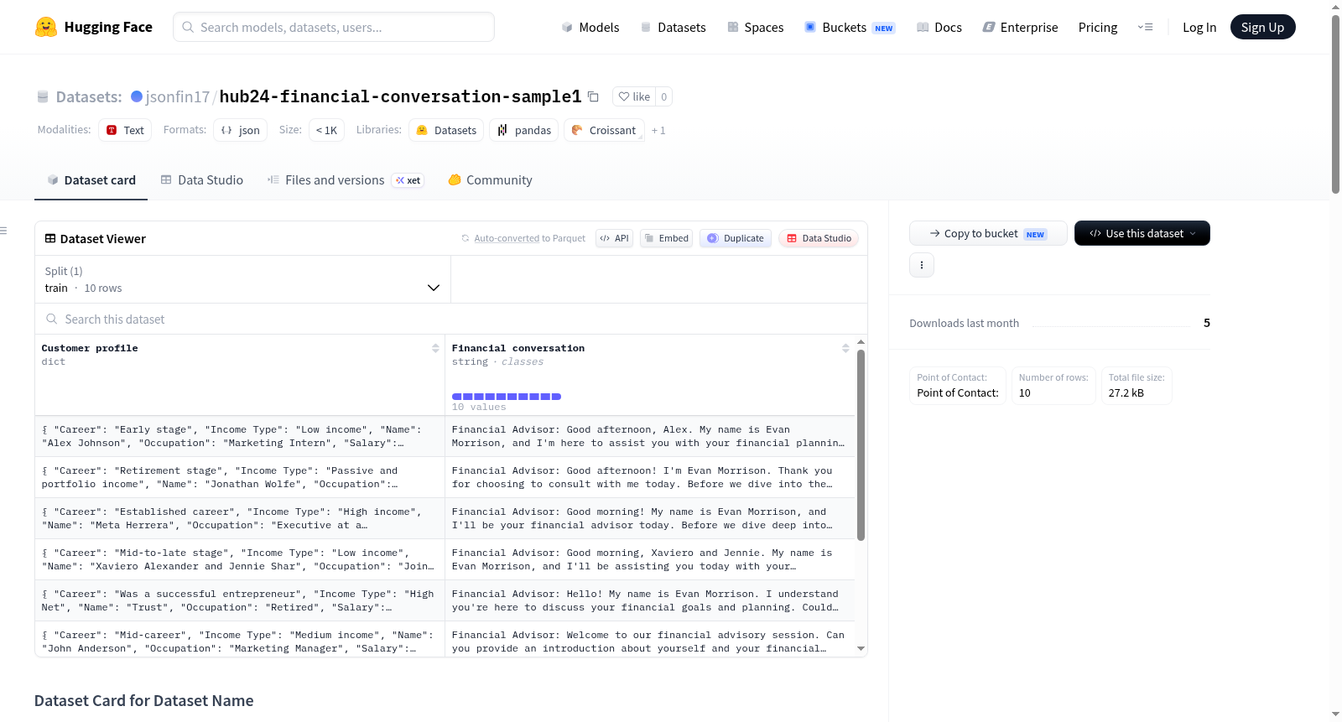Copy dataset name with the copy icon
Viewport: 1342px width, 722px height.
(593, 96)
